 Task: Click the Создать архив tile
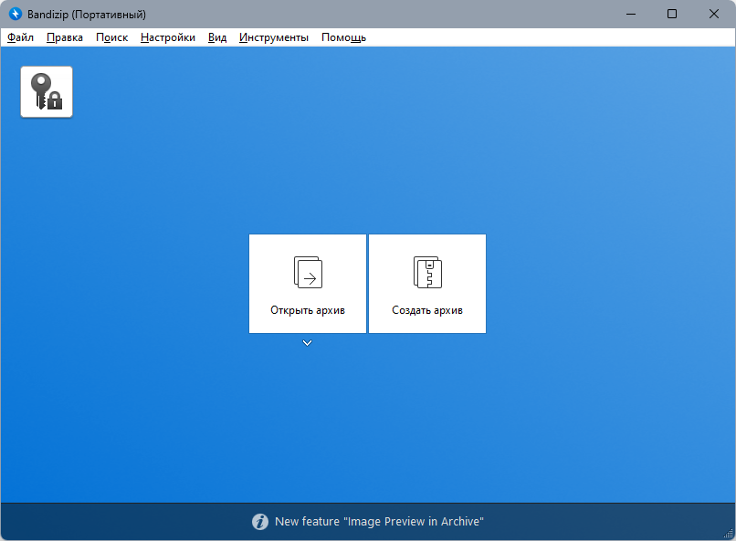tap(427, 284)
